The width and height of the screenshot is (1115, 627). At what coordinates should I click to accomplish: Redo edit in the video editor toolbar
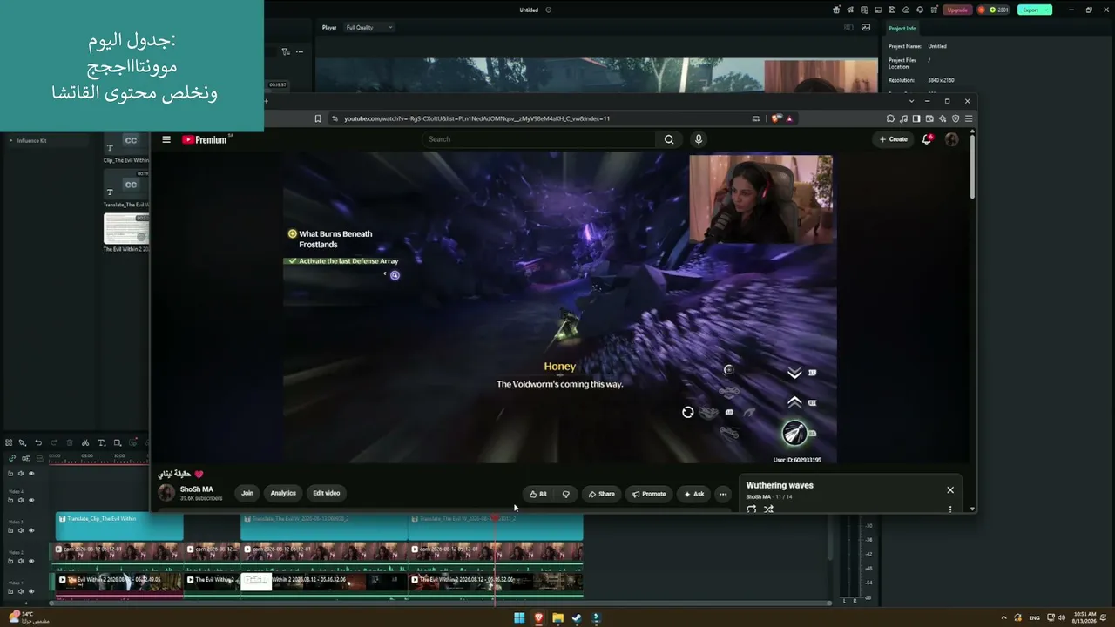[54, 442]
